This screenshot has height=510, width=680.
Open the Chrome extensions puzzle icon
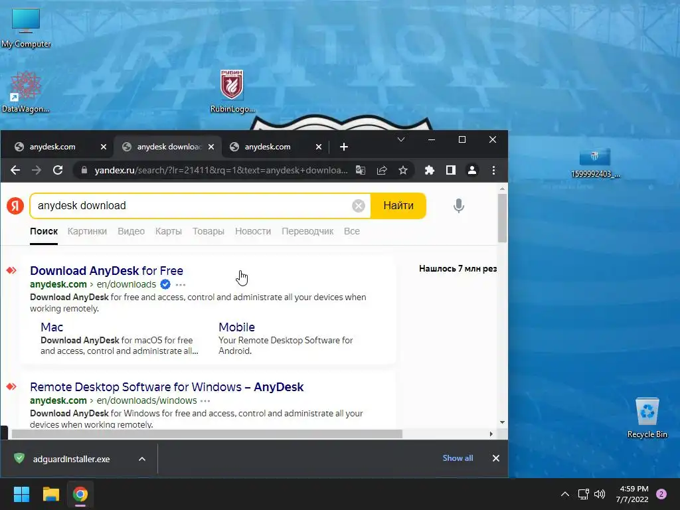click(430, 171)
